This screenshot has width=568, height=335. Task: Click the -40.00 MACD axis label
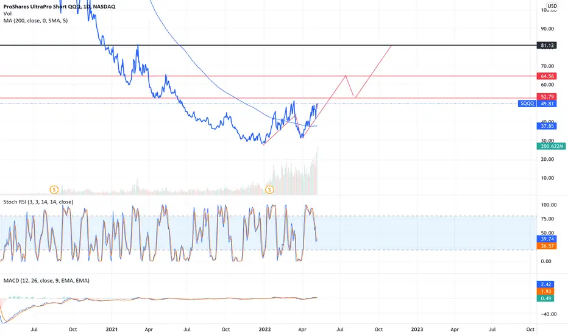548,314
